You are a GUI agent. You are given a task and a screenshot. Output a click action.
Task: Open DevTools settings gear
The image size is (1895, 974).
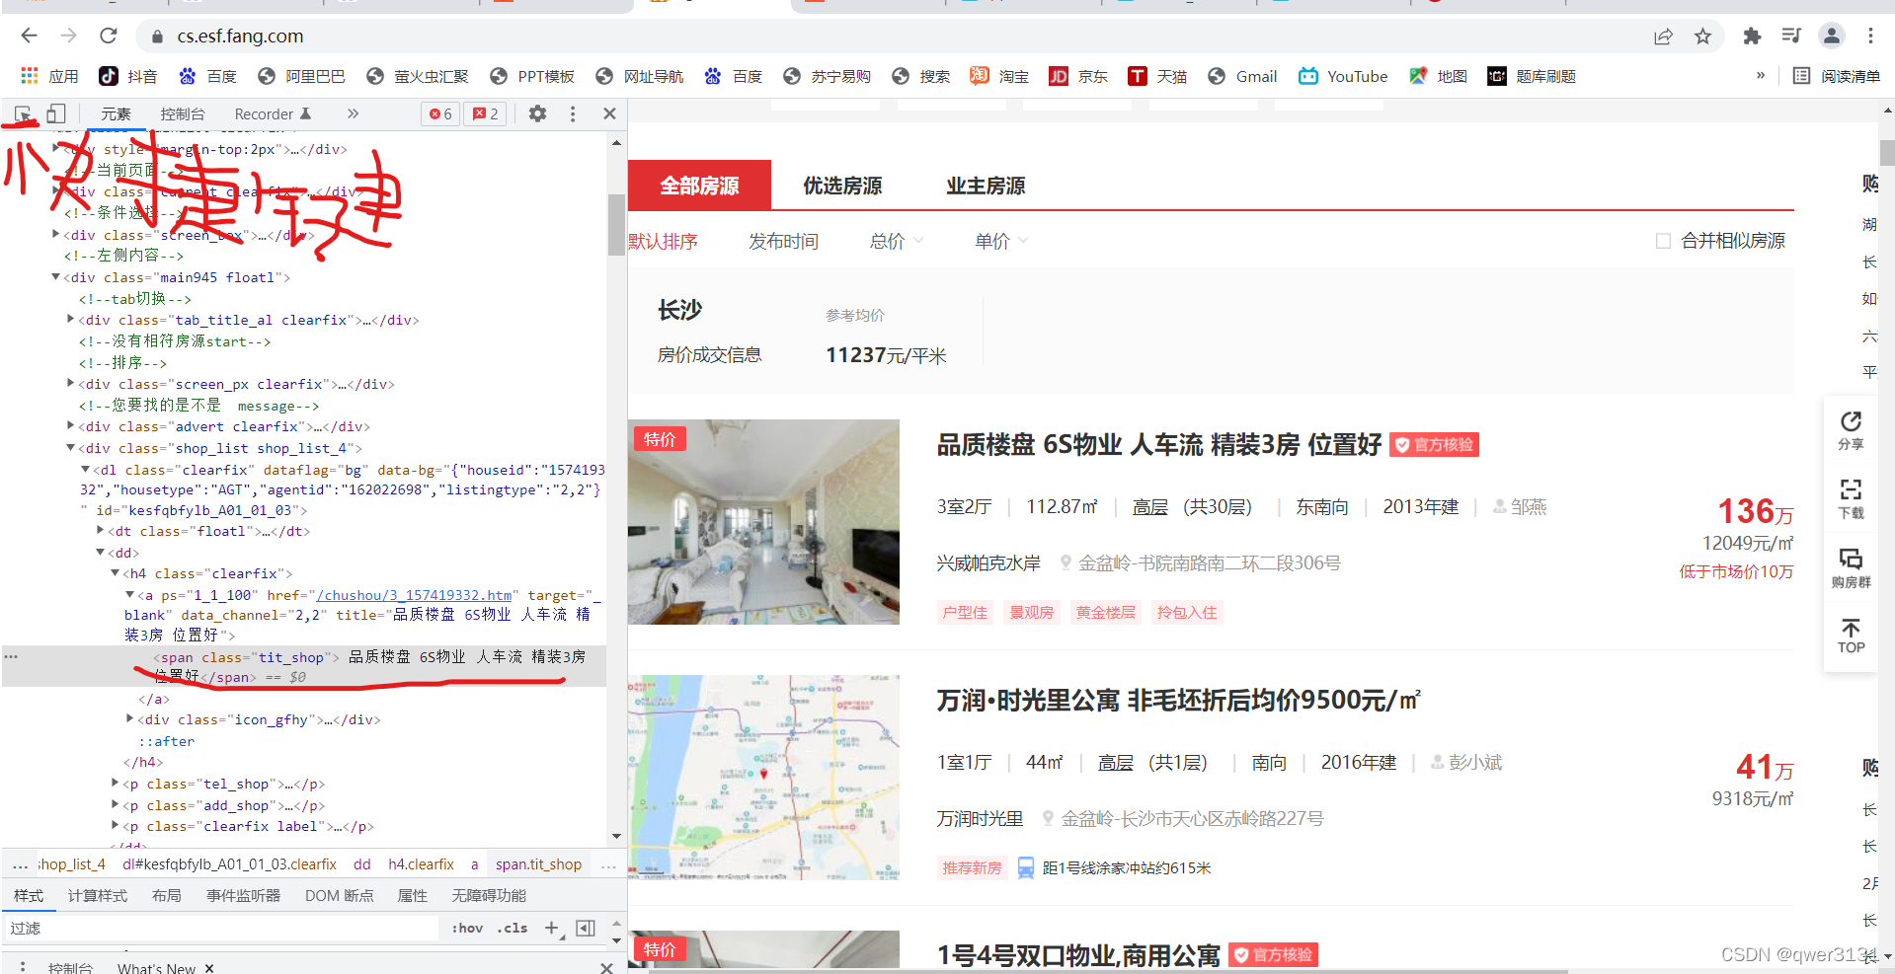[x=537, y=113]
